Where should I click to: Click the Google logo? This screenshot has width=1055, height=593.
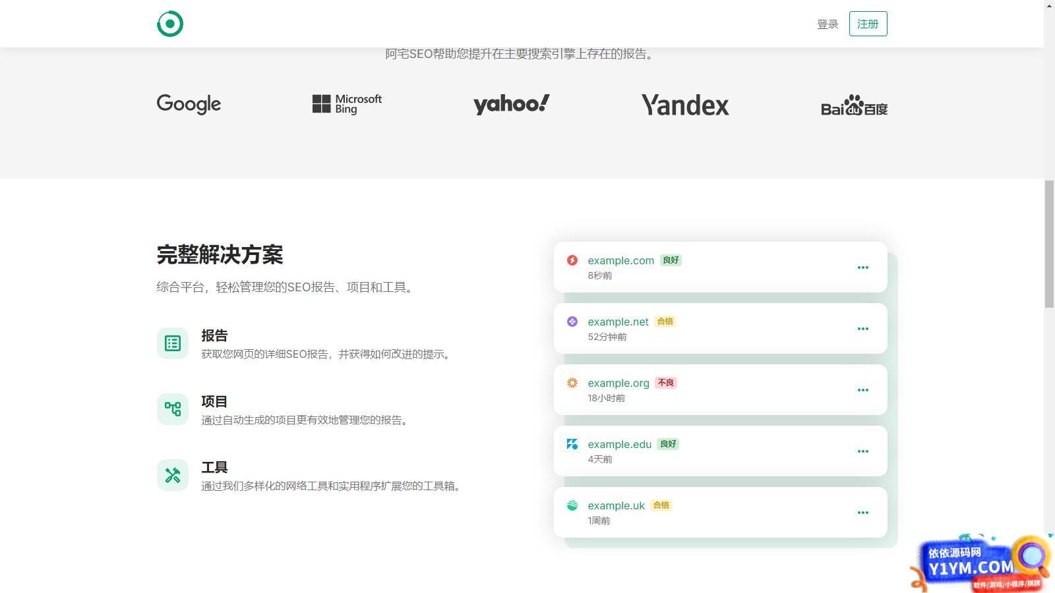tap(189, 104)
